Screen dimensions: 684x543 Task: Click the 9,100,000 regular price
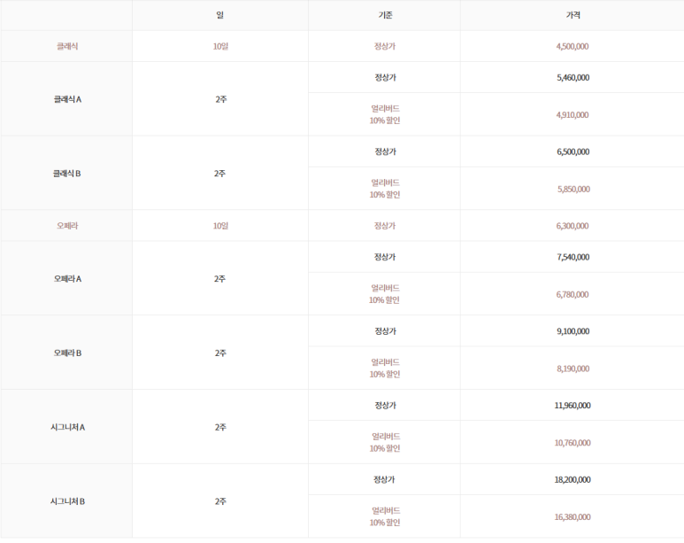click(x=573, y=331)
